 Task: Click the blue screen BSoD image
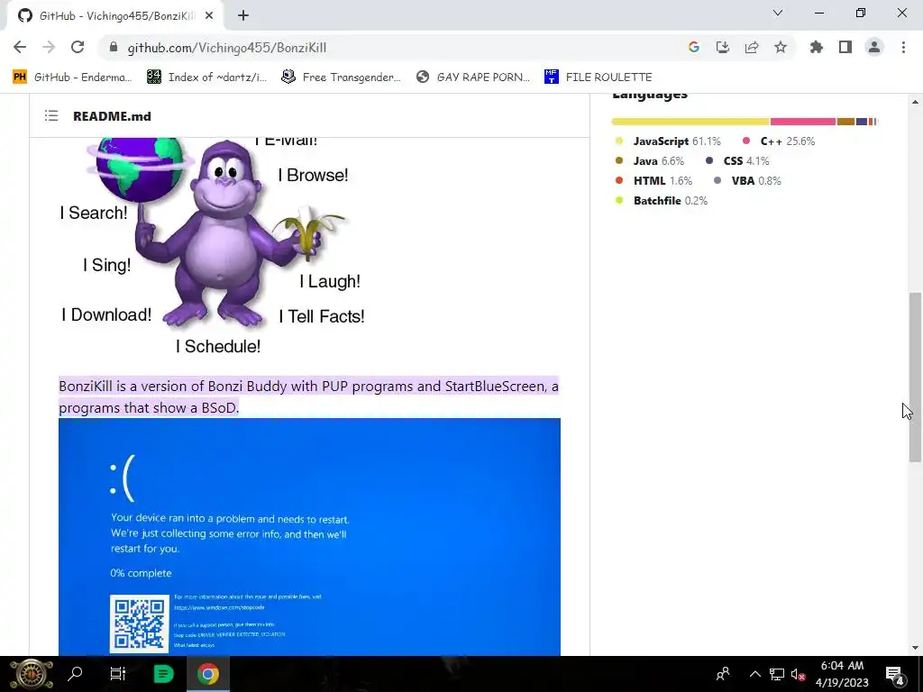click(309, 537)
